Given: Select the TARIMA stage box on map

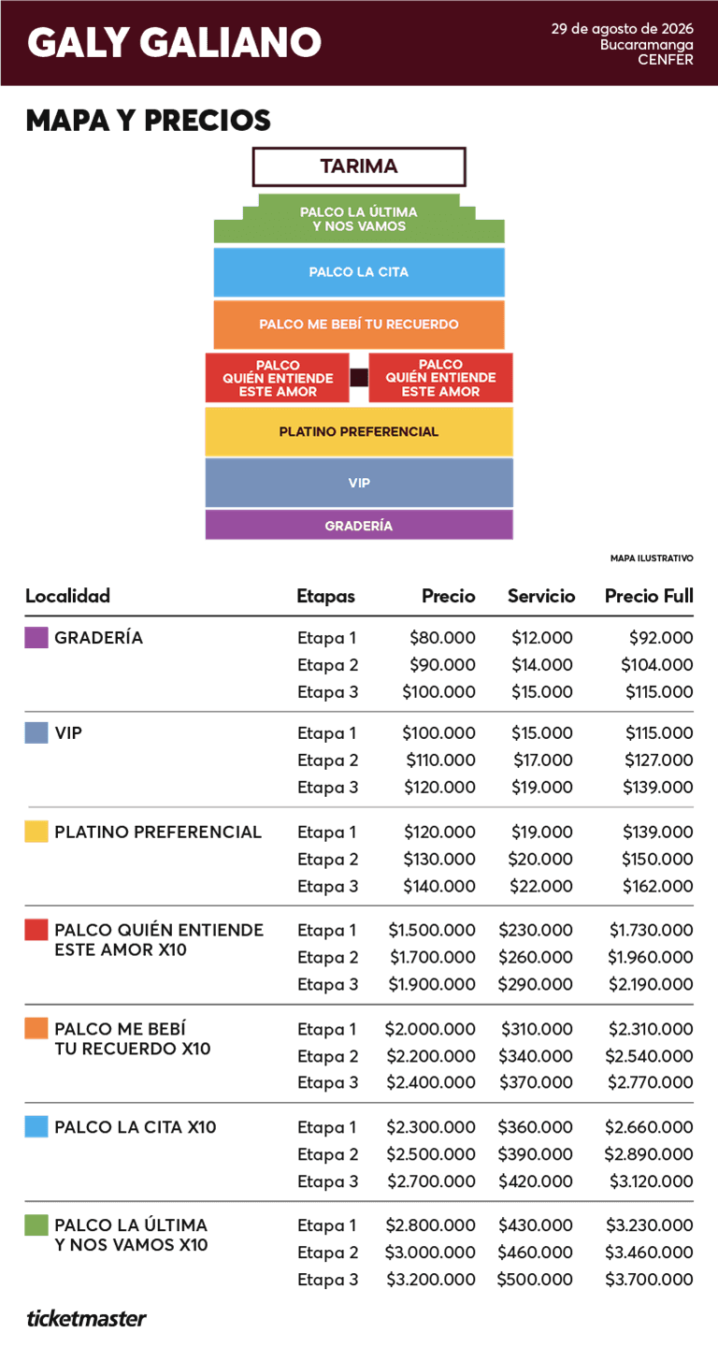Looking at the screenshot, I should pyautogui.click(x=359, y=167).
